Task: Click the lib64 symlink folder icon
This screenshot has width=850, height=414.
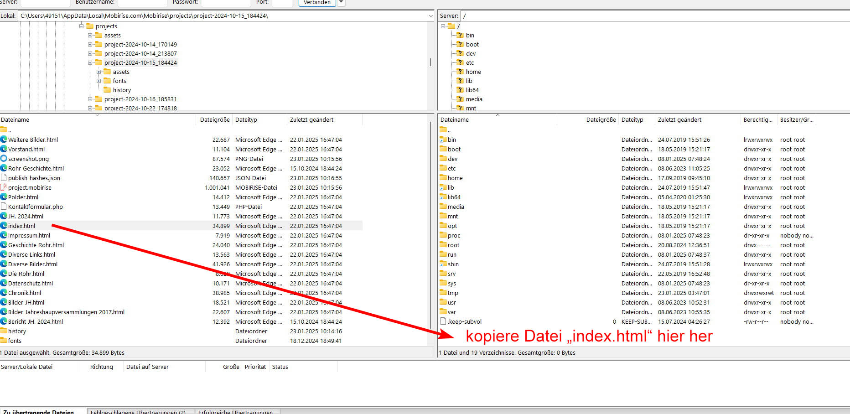Action: click(443, 197)
